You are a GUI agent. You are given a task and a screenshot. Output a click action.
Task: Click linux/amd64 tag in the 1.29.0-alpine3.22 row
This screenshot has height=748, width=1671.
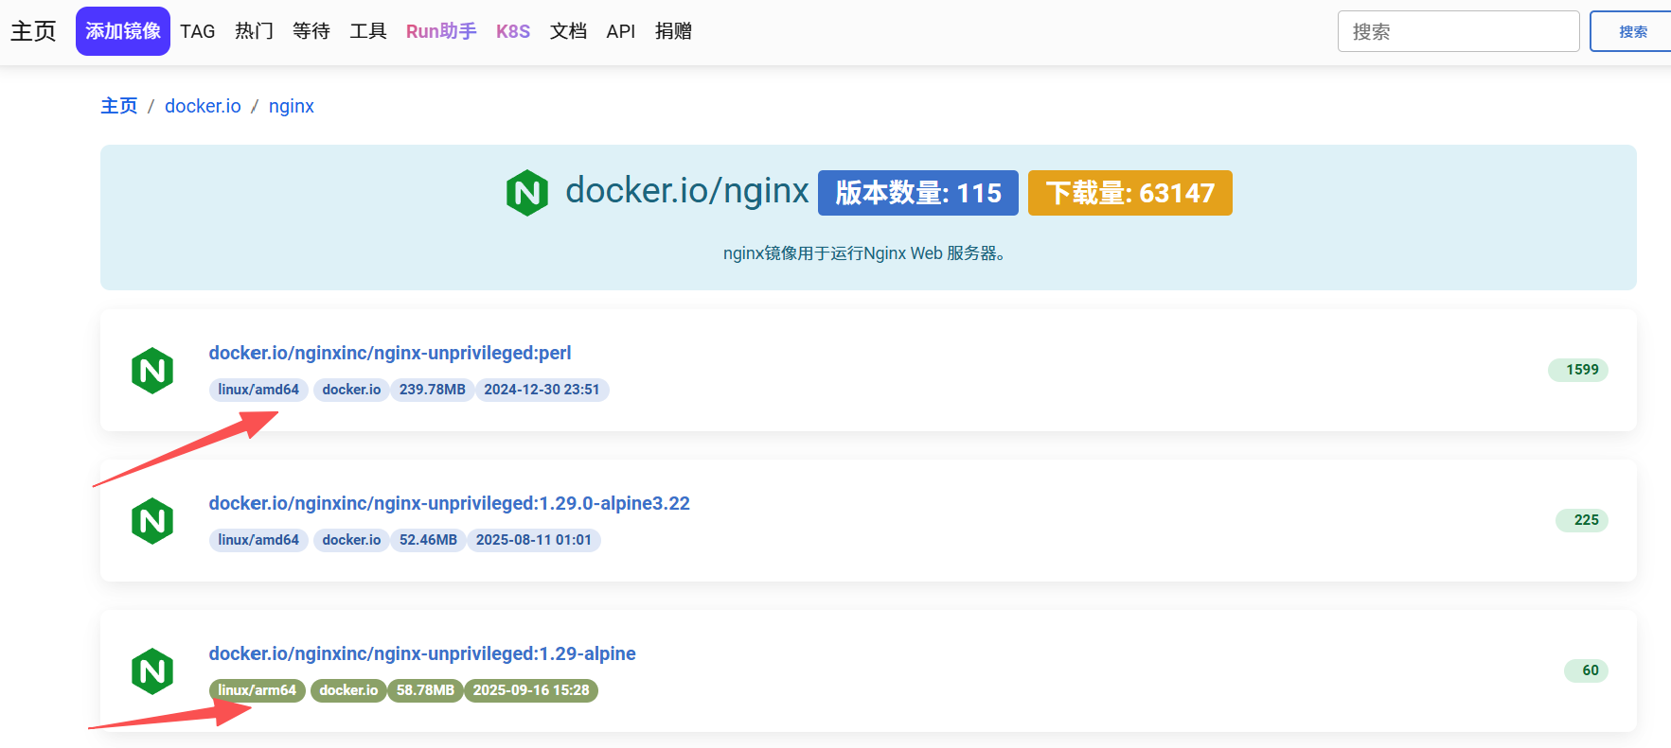[258, 540]
